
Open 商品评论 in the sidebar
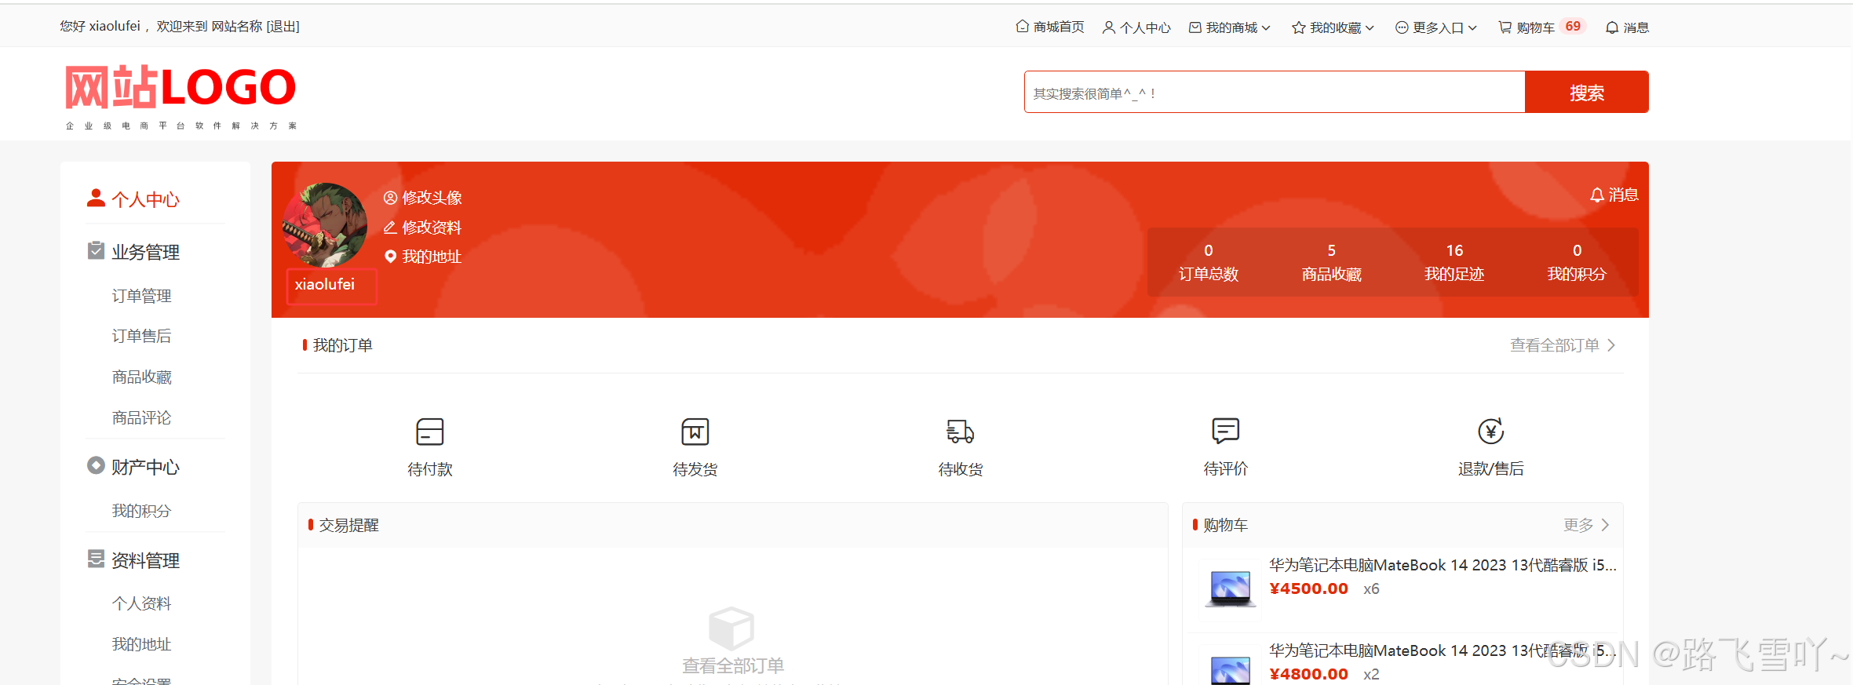[x=141, y=418]
